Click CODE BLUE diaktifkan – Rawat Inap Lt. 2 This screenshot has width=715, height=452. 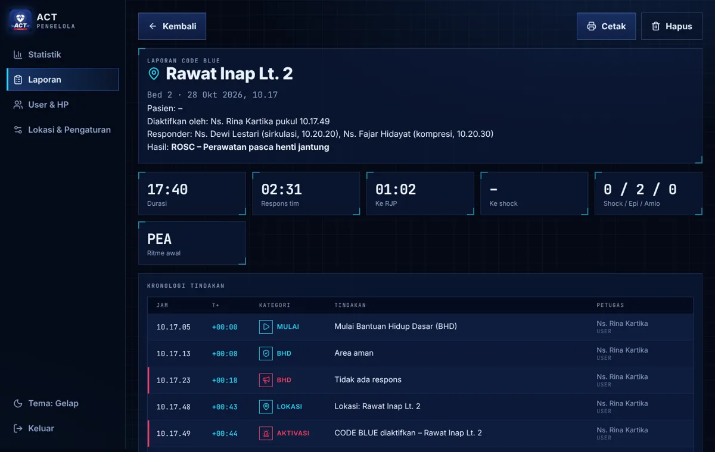(408, 433)
